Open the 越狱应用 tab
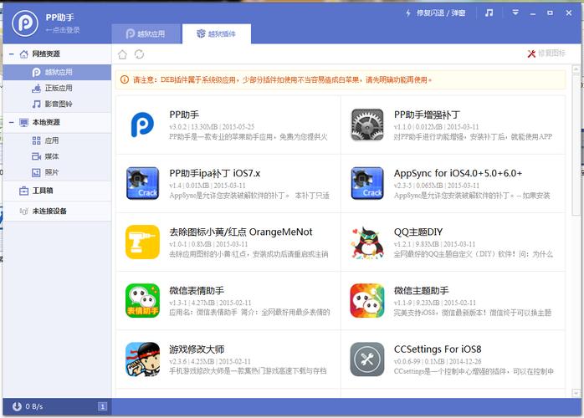This screenshot has width=584, height=418. pos(146,34)
